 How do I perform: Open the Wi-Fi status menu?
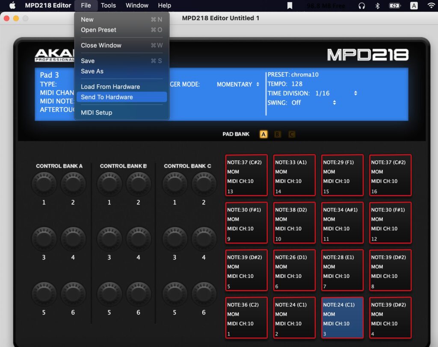[431, 6]
